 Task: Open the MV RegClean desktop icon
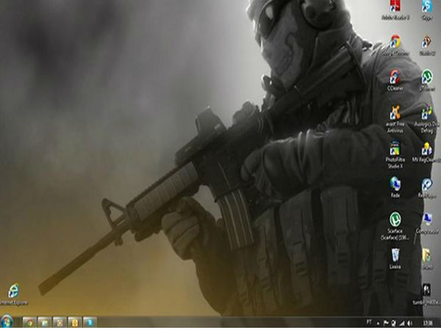[x=427, y=149]
